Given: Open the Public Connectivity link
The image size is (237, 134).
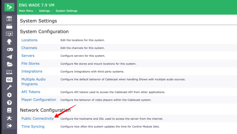Looking at the screenshot, I should click(37, 119).
